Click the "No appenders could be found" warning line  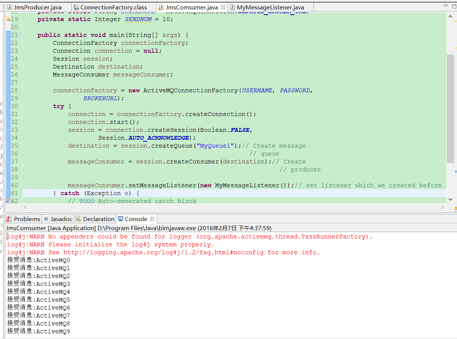click(x=190, y=237)
